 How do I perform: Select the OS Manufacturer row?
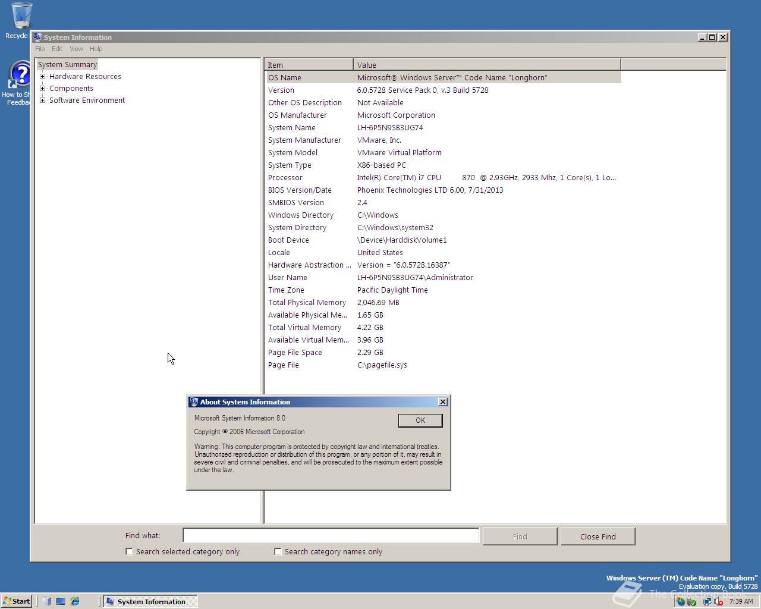(443, 115)
